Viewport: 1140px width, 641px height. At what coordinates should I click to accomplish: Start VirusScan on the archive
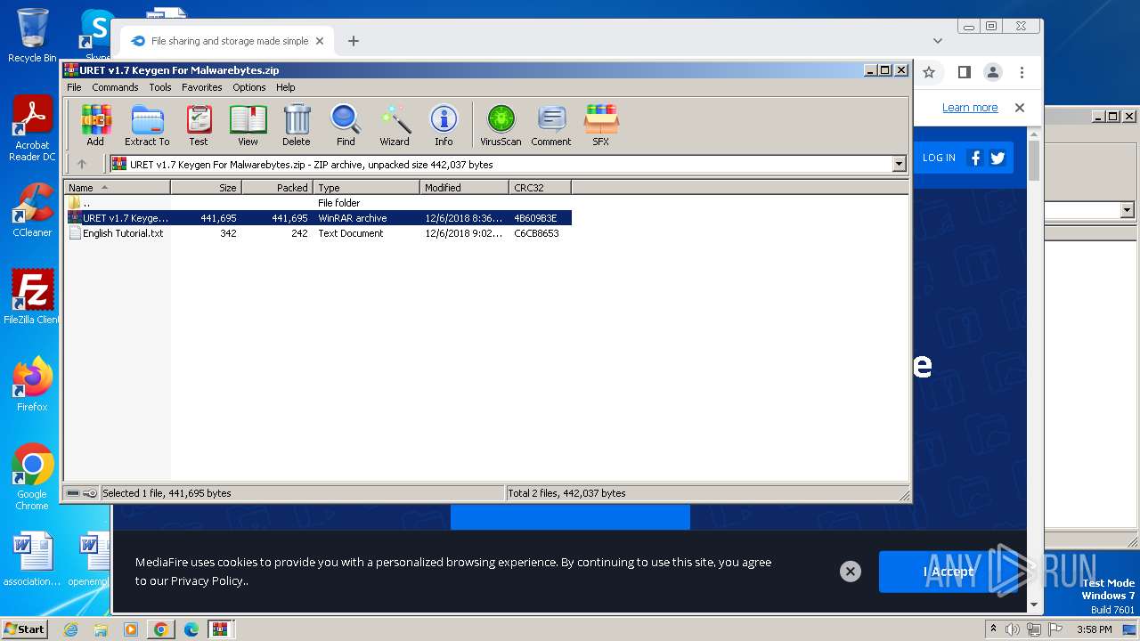[x=501, y=126]
